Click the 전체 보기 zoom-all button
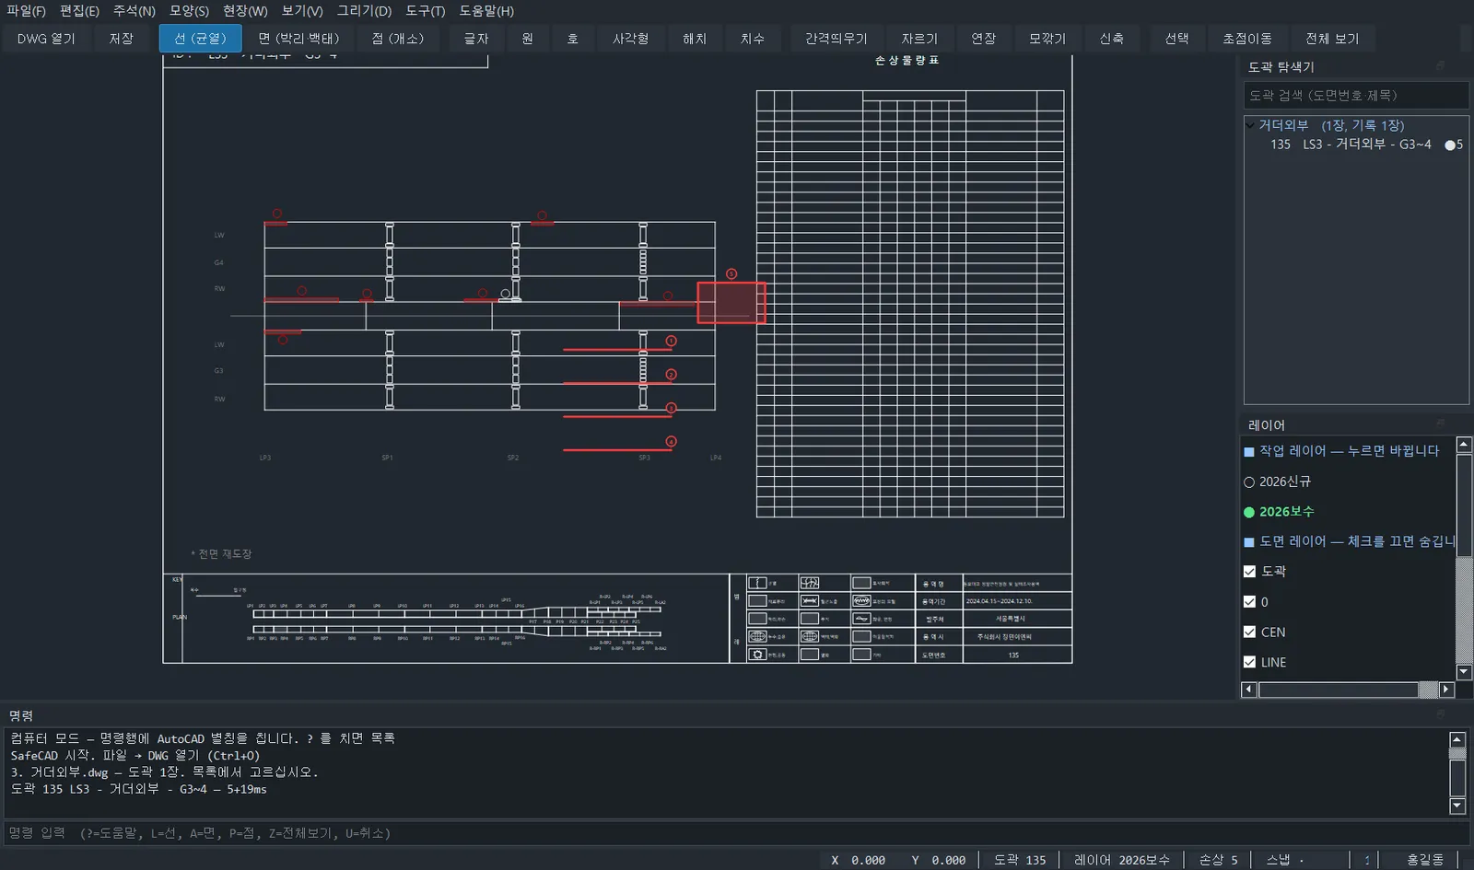 coord(1332,39)
